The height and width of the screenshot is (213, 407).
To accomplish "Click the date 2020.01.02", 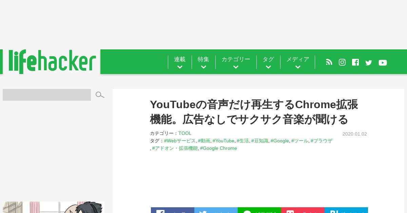I will tap(355, 134).
